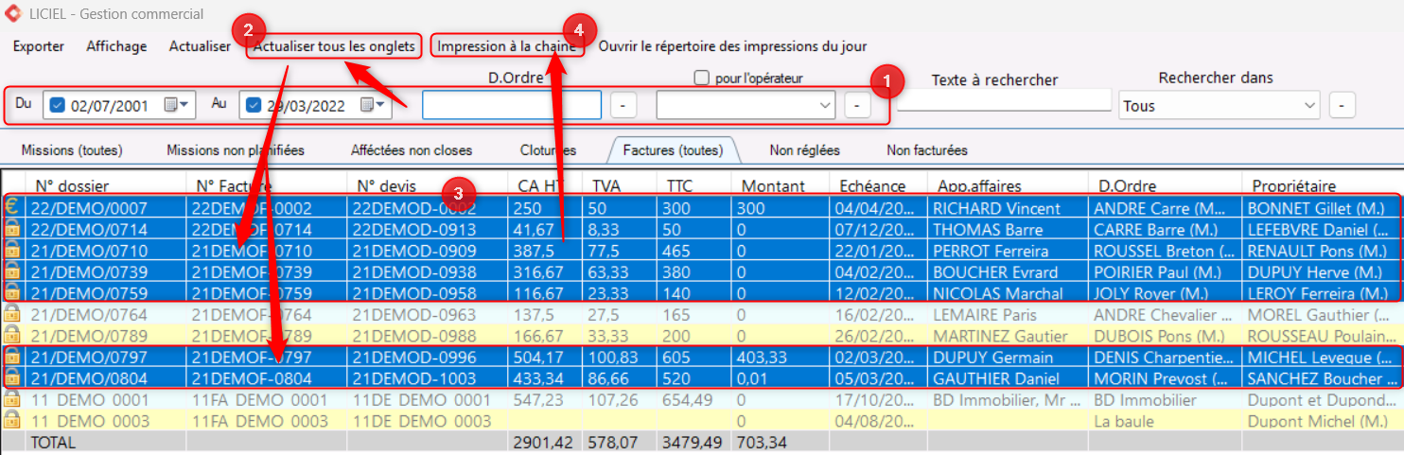Open the Exporter menu
The height and width of the screenshot is (455, 1404).
(39, 46)
